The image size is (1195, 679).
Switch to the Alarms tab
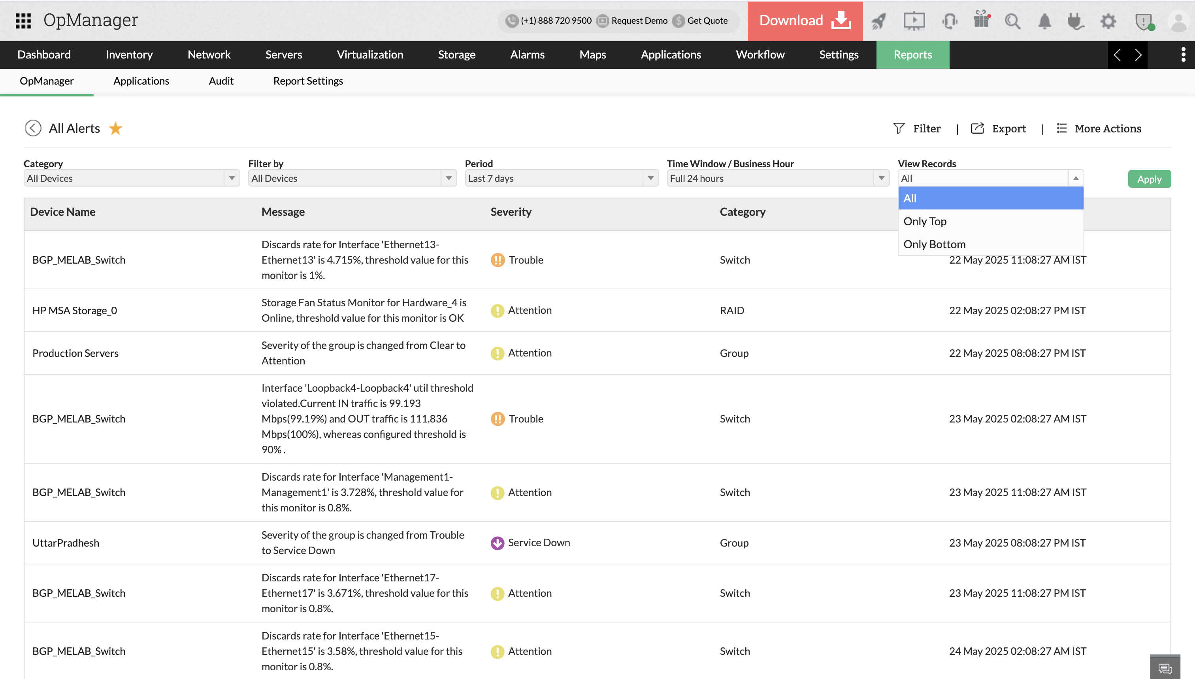click(527, 55)
